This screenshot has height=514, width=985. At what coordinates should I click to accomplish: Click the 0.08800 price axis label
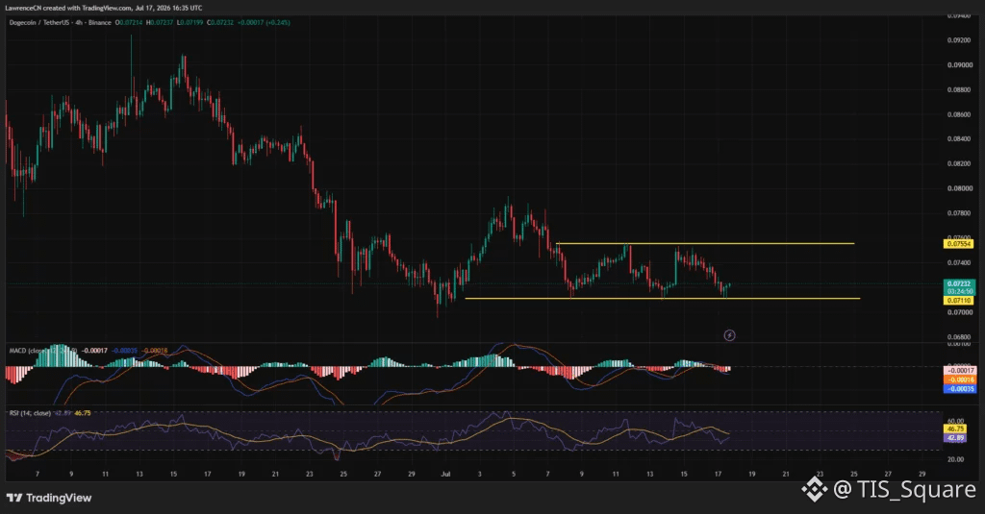[959, 89]
